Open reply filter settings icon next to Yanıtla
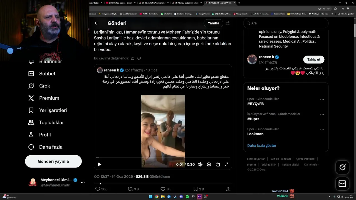 pos(228,23)
